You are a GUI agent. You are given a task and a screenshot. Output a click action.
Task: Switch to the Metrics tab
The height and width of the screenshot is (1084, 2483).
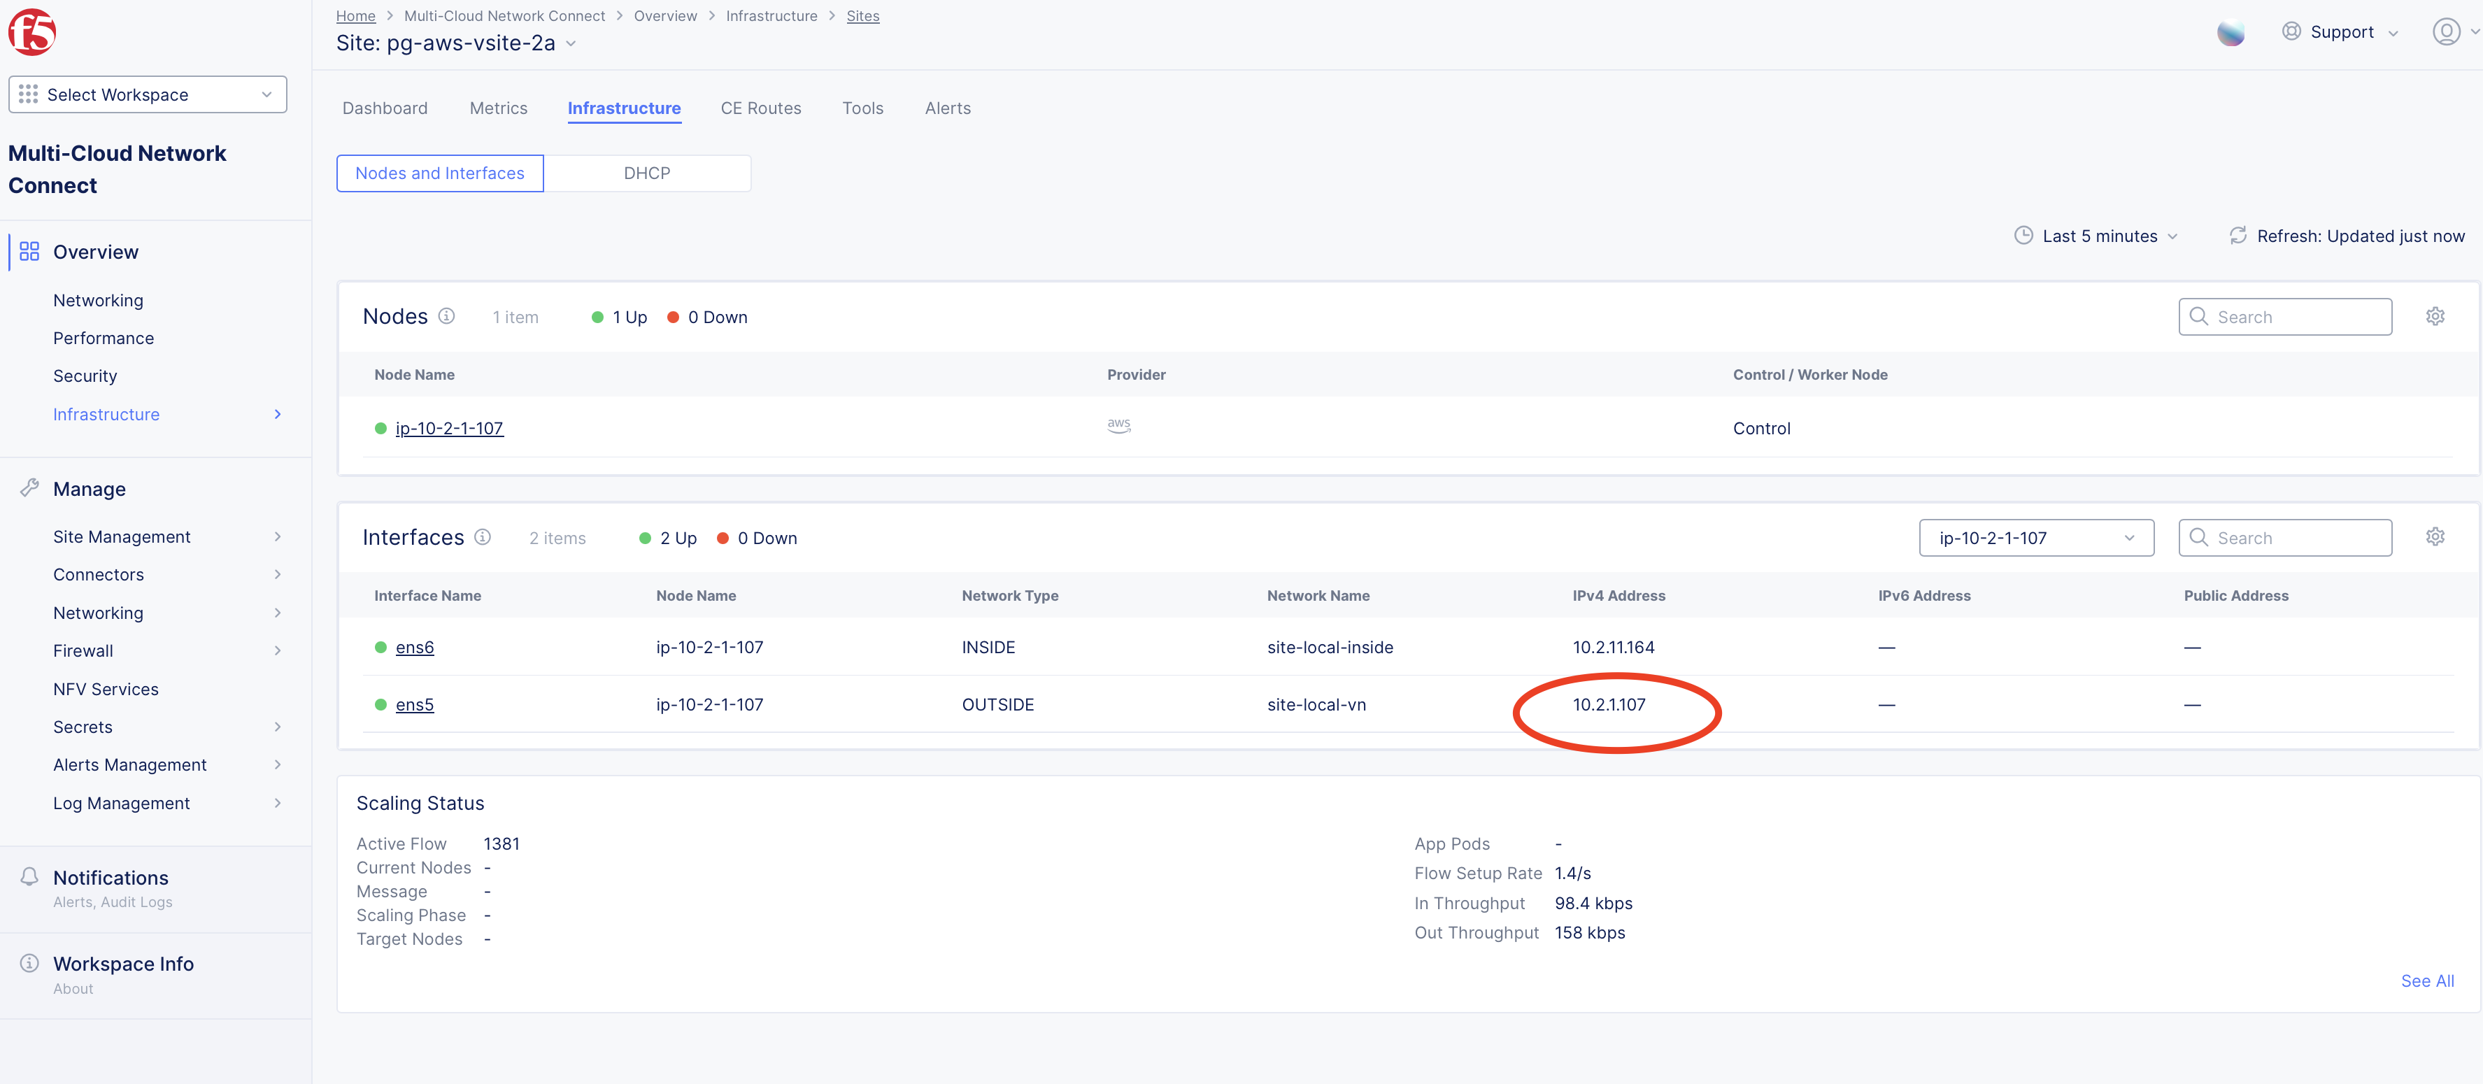pos(498,108)
